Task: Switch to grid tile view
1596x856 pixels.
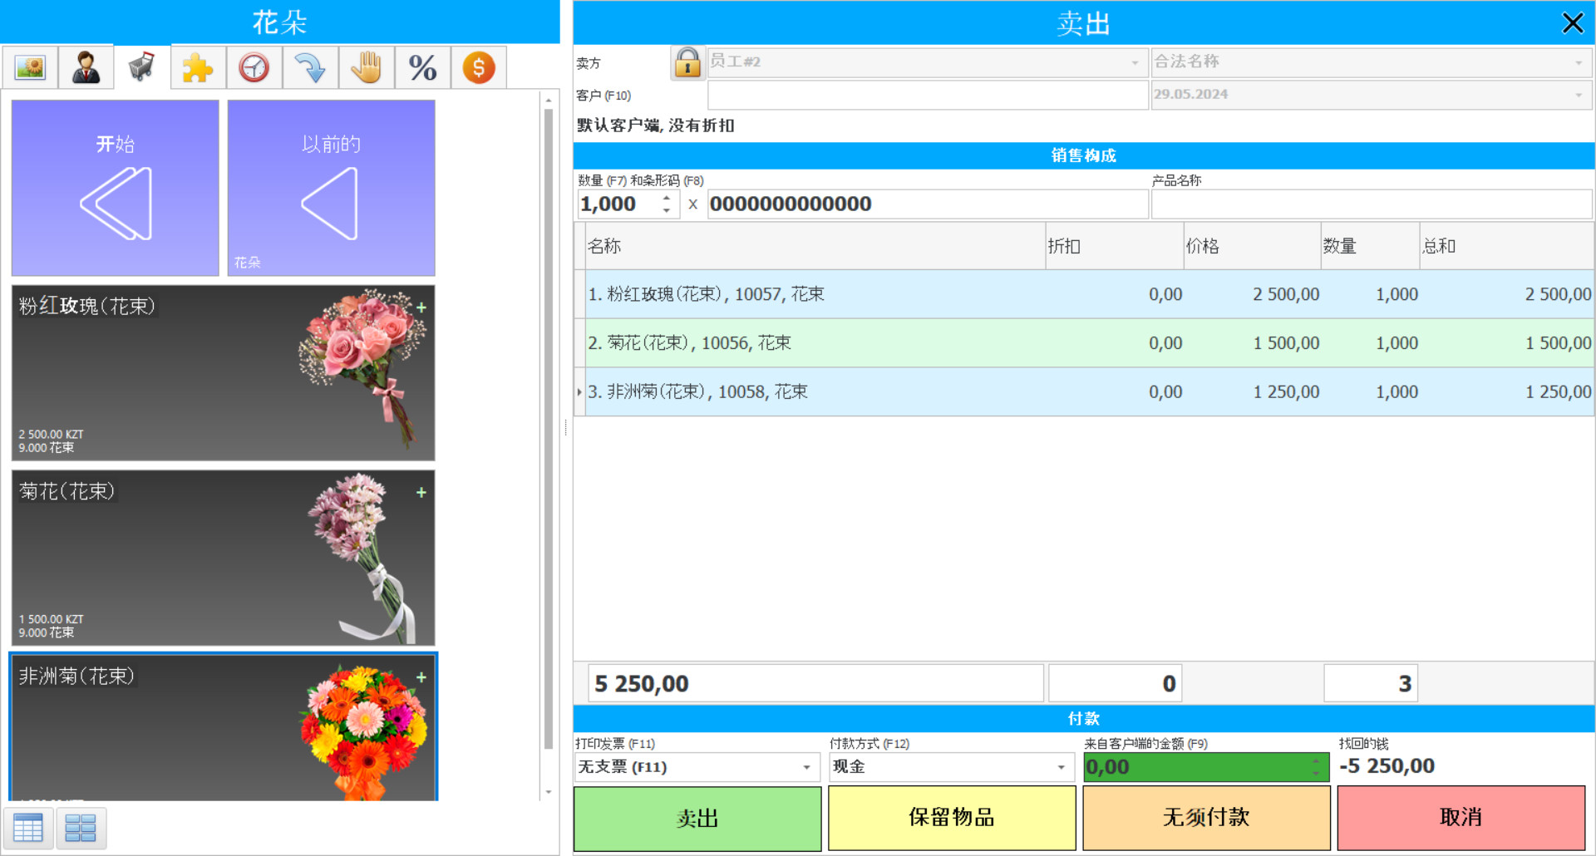Action: (81, 828)
